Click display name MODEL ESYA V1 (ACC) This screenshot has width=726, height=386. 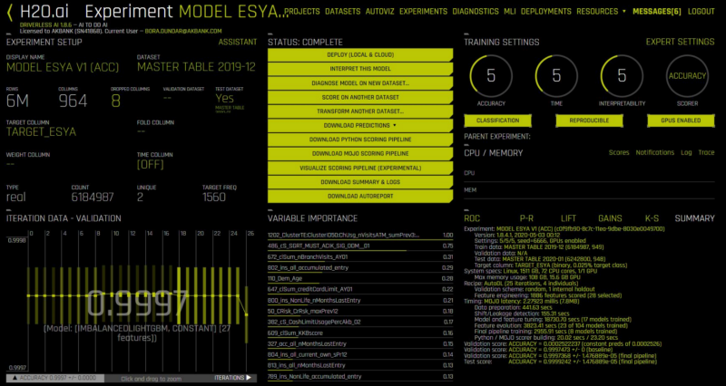(63, 67)
